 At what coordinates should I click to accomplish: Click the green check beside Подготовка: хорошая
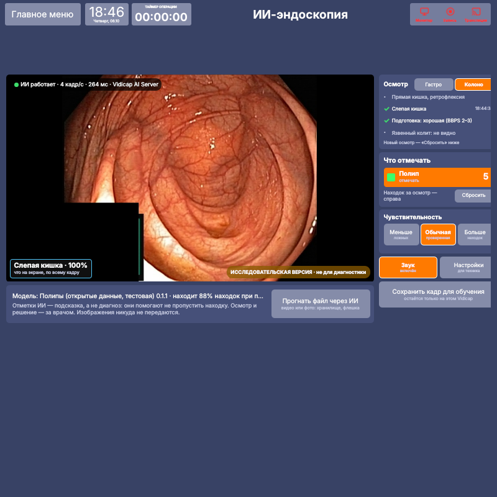click(386, 121)
